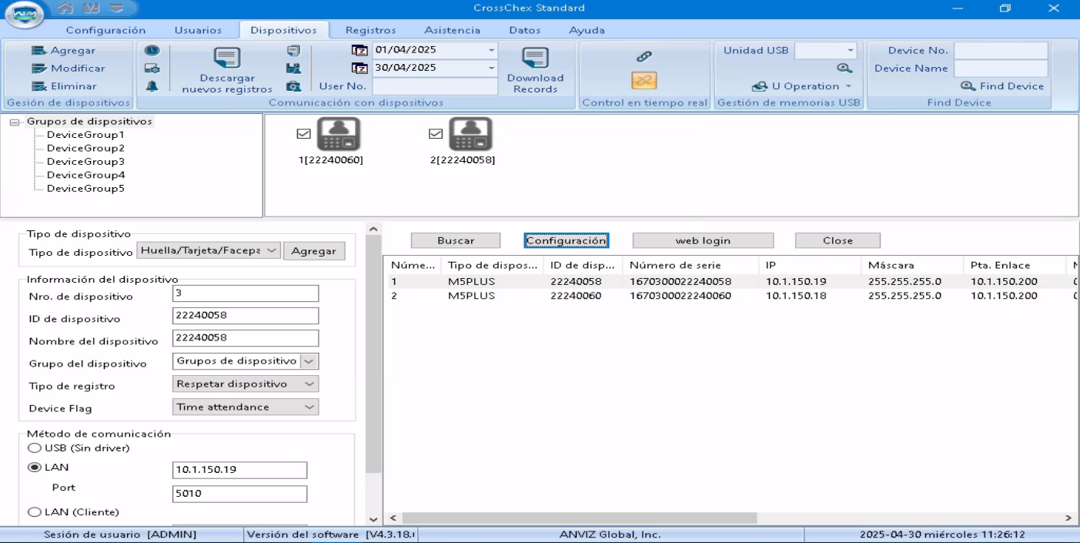Open the Asistencia ribbon tab
Viewport: 1080px width, 543px height.
coord(452,30)
